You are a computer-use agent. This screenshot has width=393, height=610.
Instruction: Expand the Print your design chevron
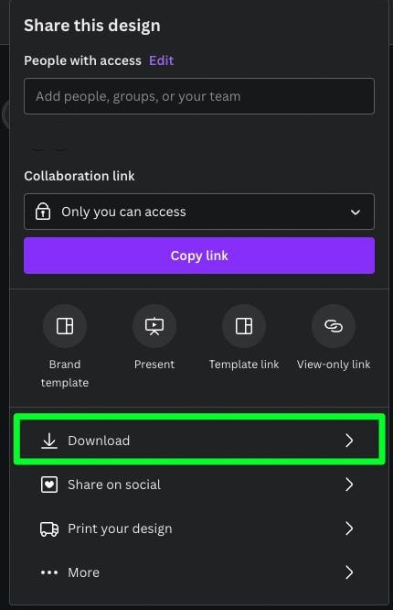[349, 528]
